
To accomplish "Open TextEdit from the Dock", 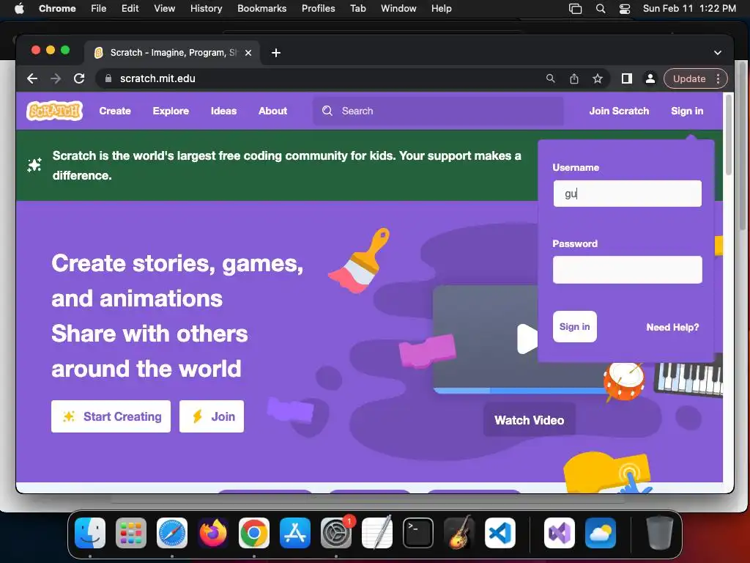I will 377,533.
